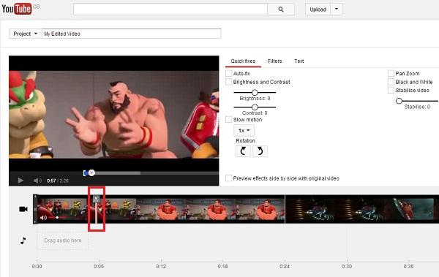Select the second dark racing clip thumbnail
Screen dimensions: 439x277
360,209
